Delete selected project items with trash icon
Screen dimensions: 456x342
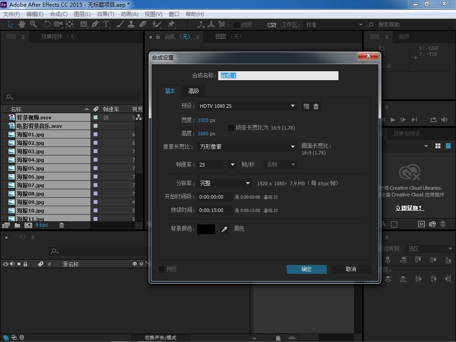pyautogui.click(x=61, y=225)
